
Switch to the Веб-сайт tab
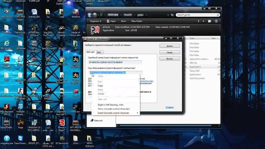coord(91,52)
